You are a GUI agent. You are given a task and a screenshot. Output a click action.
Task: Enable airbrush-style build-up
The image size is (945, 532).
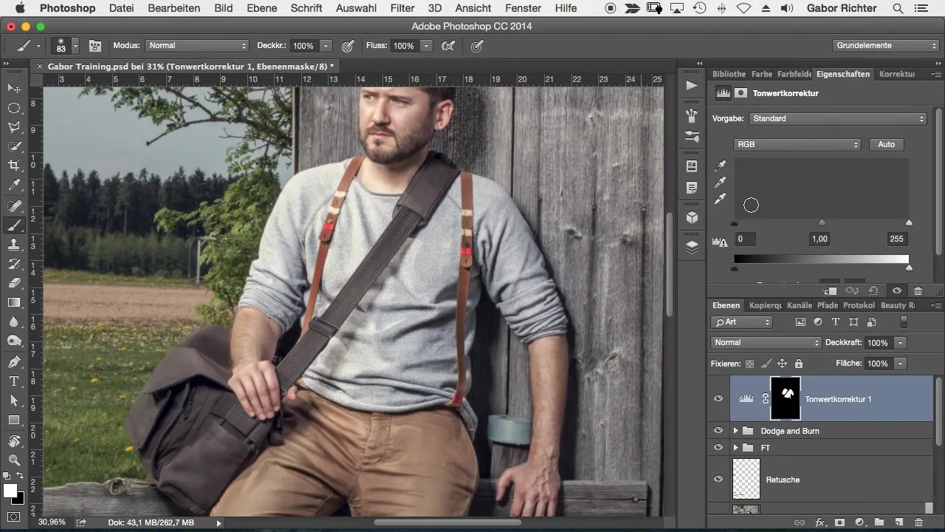point(447,46)
